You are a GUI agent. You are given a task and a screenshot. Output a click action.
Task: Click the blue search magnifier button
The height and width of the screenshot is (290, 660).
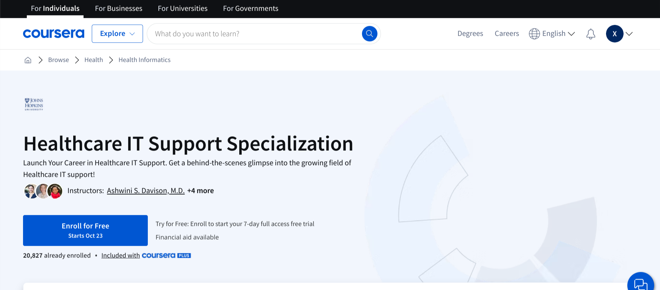pos(370,34)
